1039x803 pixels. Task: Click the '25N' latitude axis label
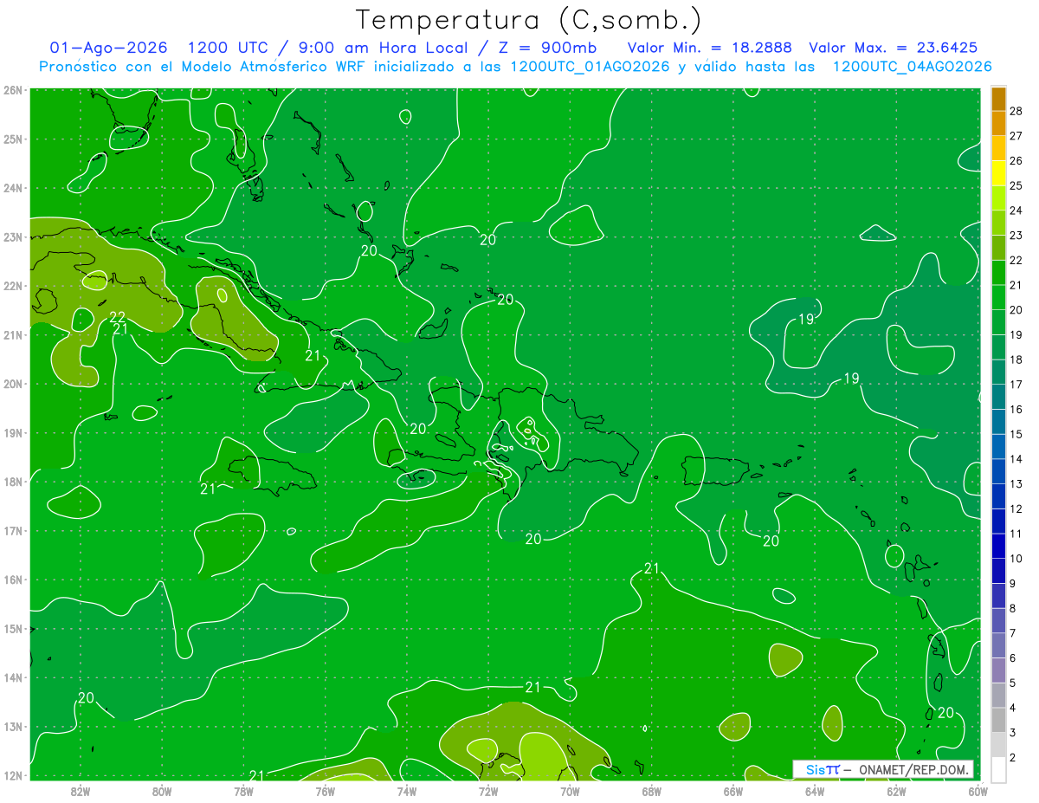(x=12, y=139)
